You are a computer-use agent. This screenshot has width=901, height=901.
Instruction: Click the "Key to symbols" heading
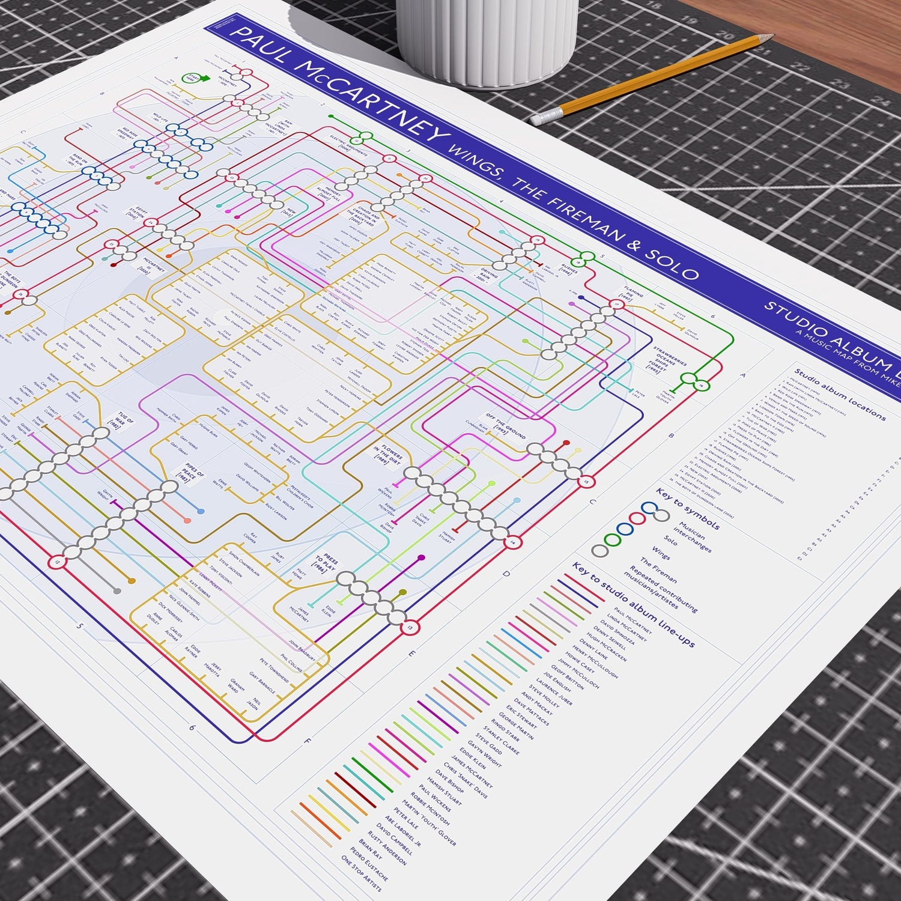click(687, 508)
